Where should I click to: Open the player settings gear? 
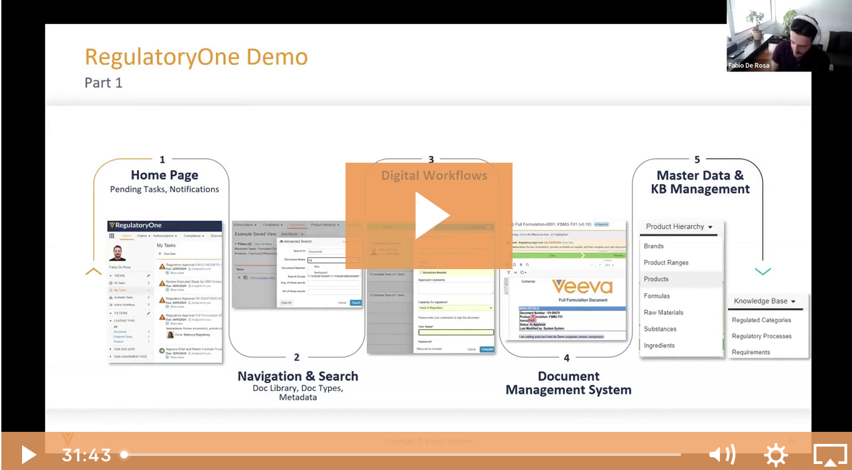pos(776,455)
